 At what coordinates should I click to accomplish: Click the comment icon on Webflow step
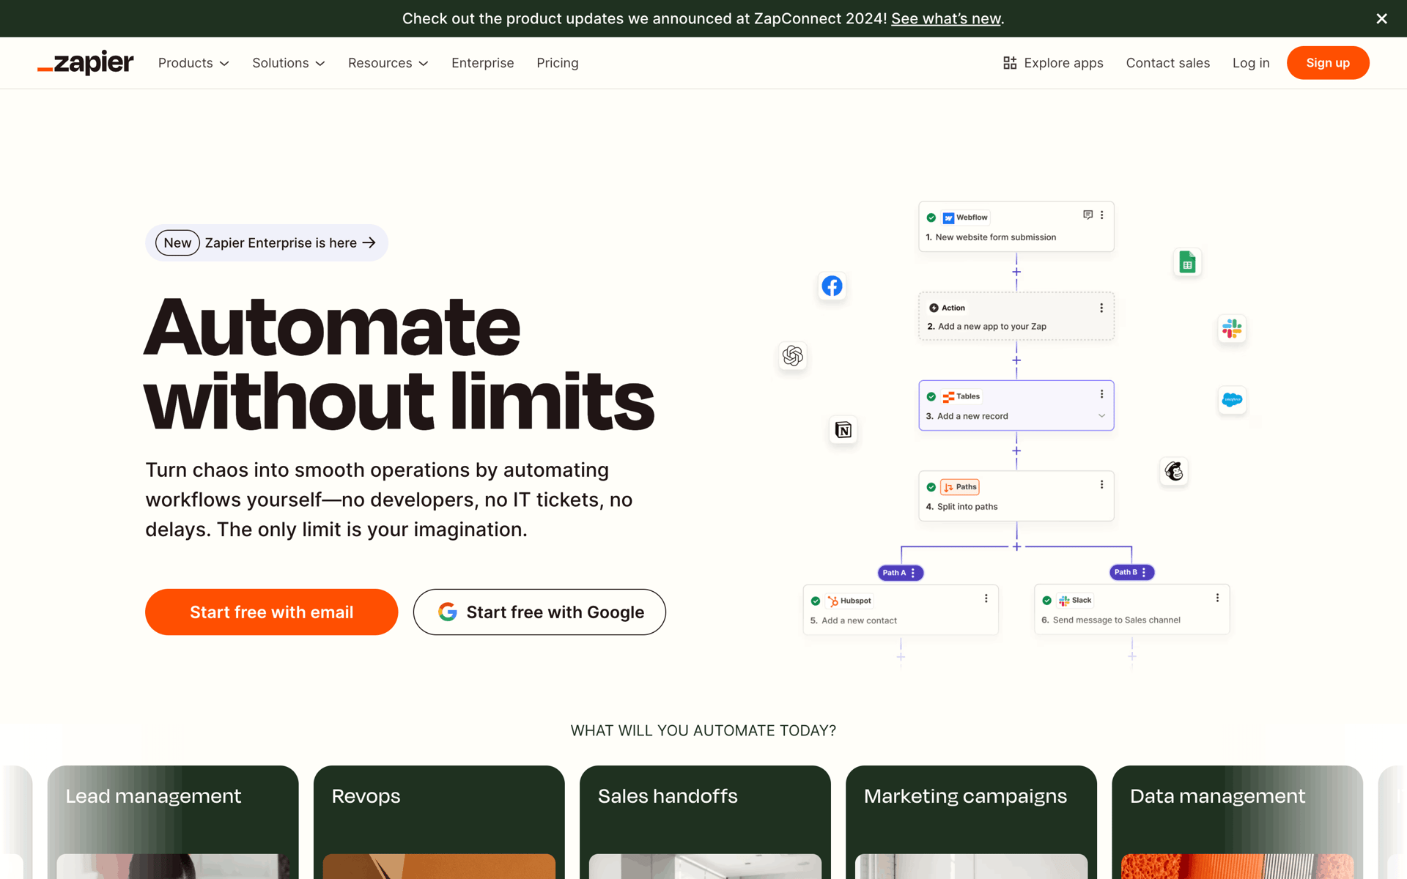(x=1087, y=215)
